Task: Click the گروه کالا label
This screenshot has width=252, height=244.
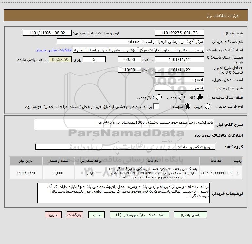Action: pyautogui.click(x=234, y=147)
